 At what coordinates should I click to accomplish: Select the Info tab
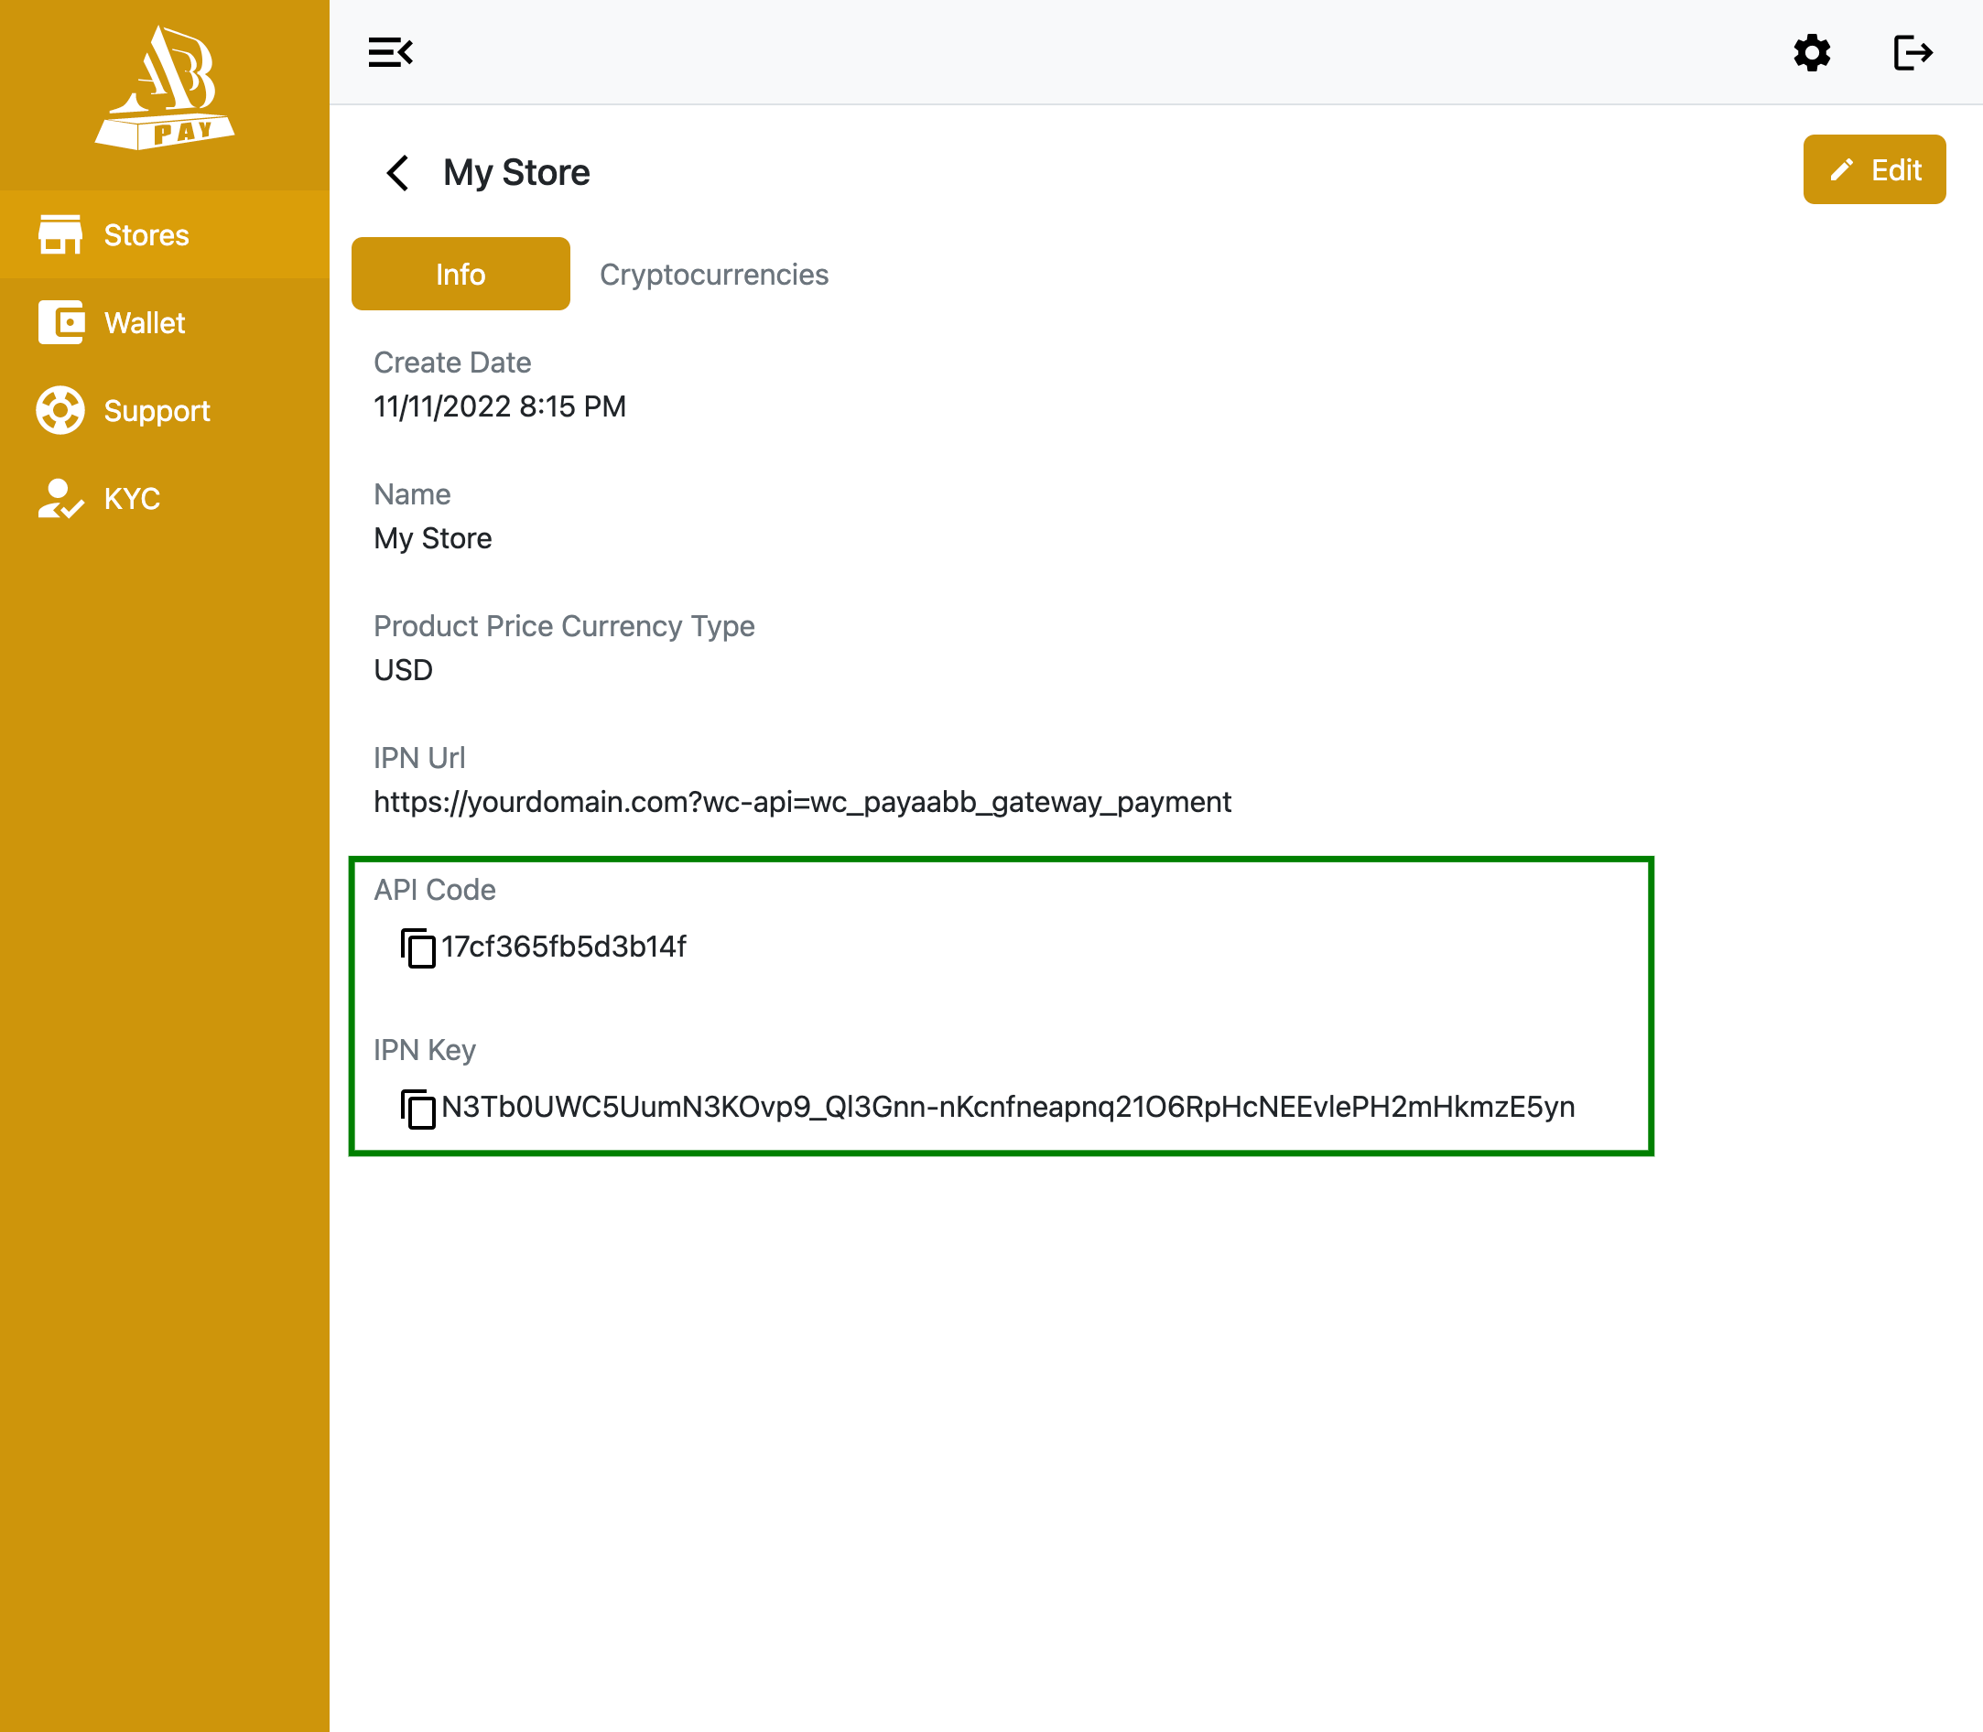tap(461, 274)
